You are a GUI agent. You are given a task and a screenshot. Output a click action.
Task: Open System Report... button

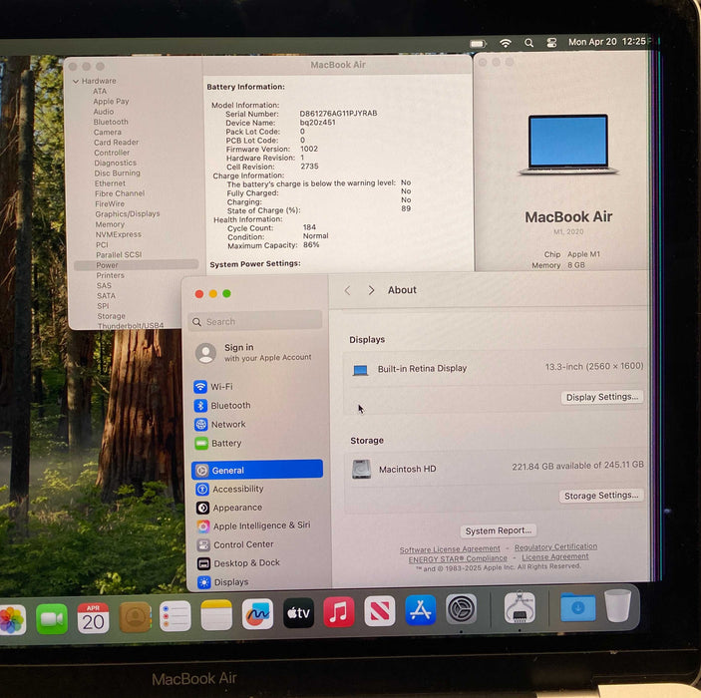coord(498,530)
